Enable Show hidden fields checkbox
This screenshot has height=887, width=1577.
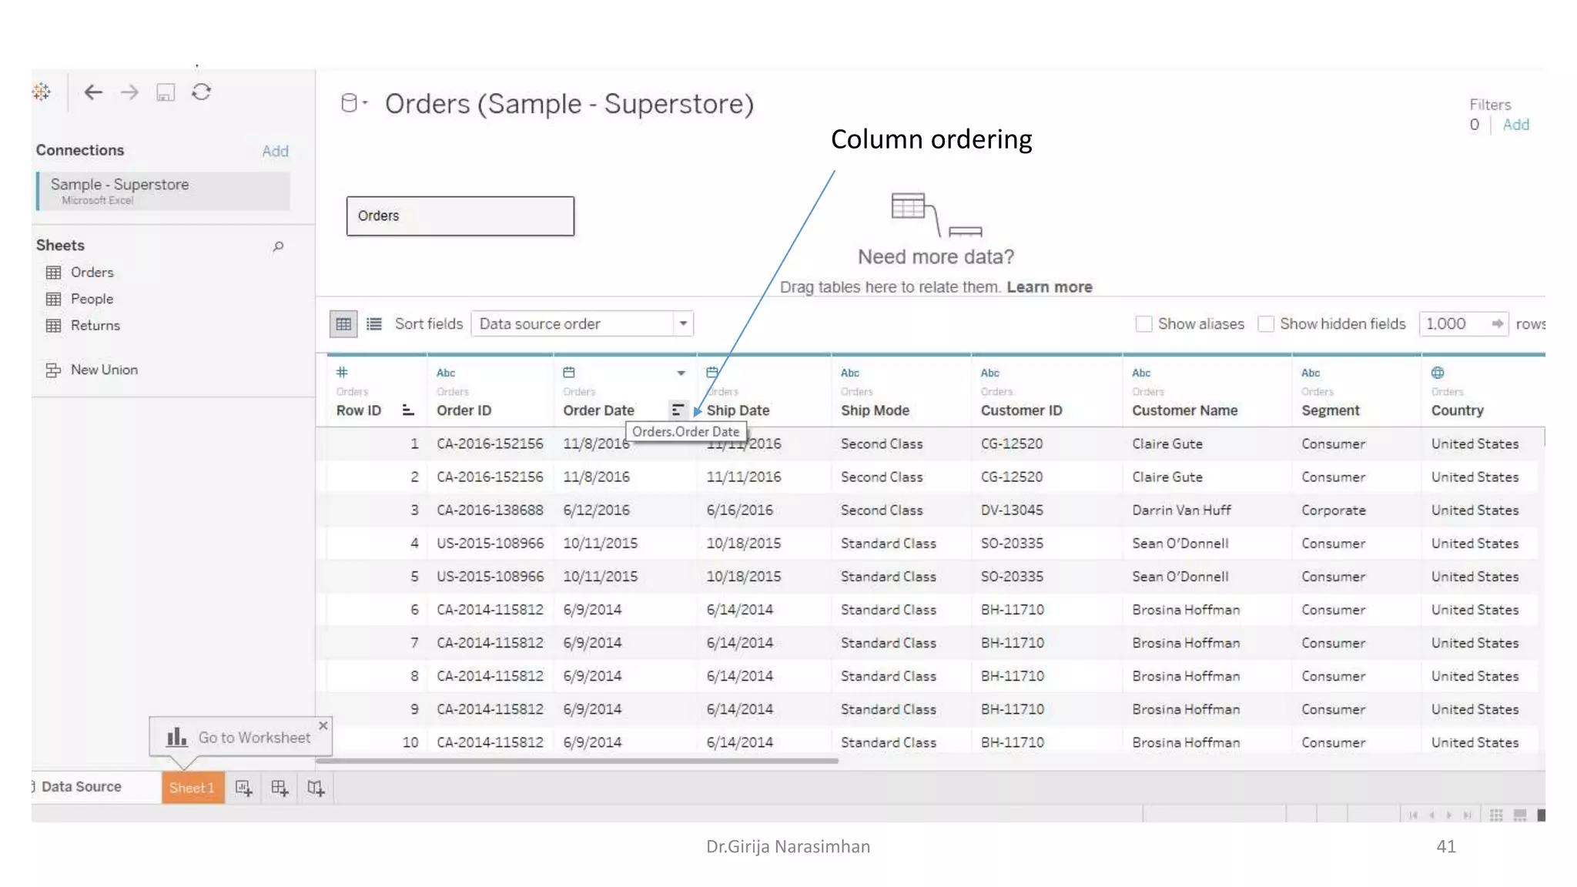(1266, 324)
